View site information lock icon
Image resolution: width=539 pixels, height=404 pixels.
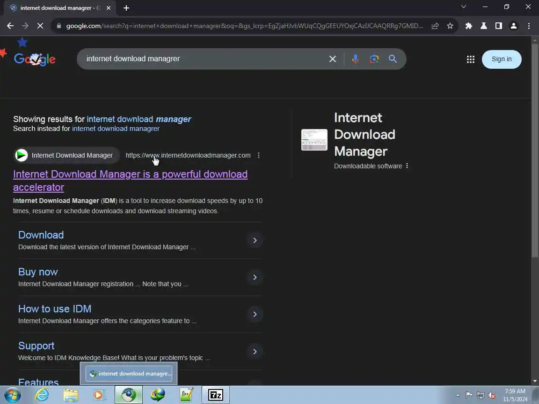pos(59,26)
